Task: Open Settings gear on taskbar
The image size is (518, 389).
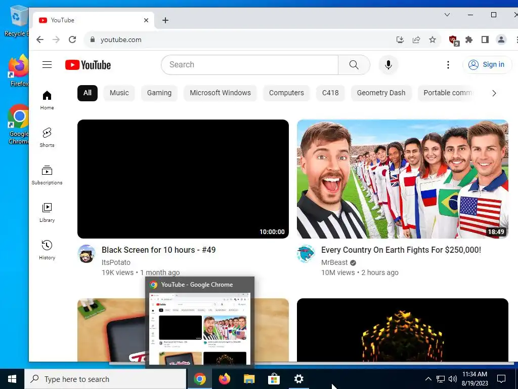Action: point(298,379)
